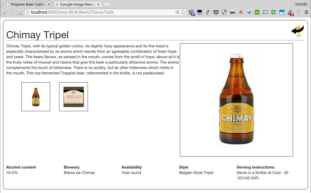Click the Style label

point(184,167)
